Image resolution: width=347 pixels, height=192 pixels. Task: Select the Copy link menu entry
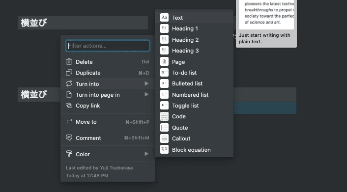(x=108, y=106)
